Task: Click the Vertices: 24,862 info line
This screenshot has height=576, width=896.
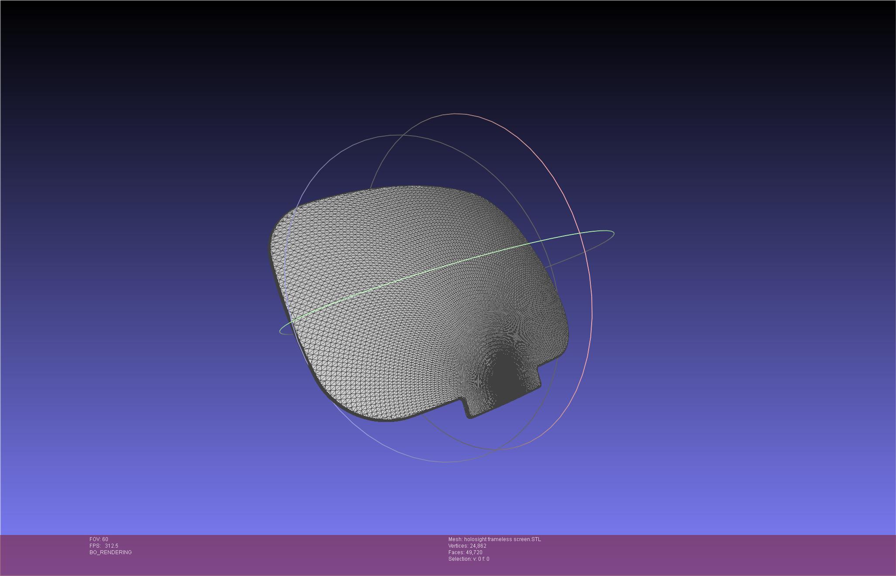Action: (x=467, y=546)
